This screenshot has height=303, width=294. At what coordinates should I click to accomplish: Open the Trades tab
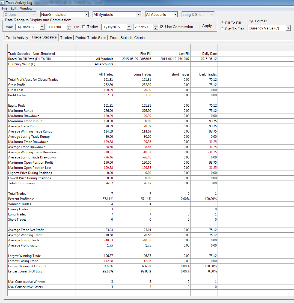(x=66, y=38)
